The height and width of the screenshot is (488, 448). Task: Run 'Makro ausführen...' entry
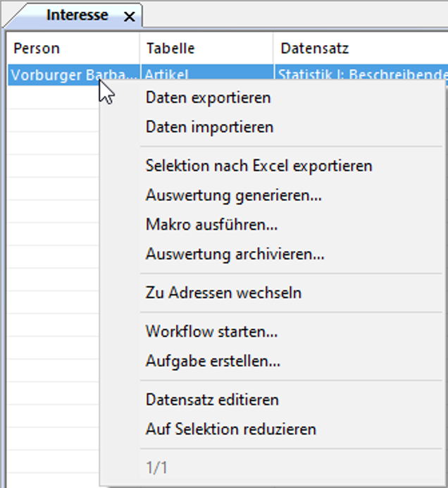coord(211,225)
